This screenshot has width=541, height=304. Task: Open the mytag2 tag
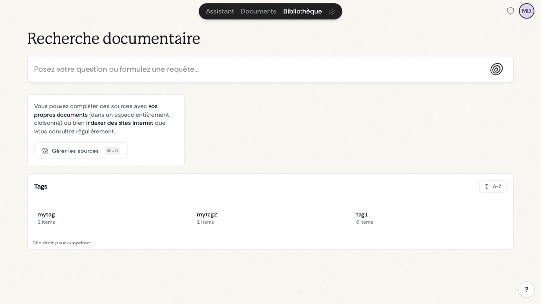click(x=207, y=217)
